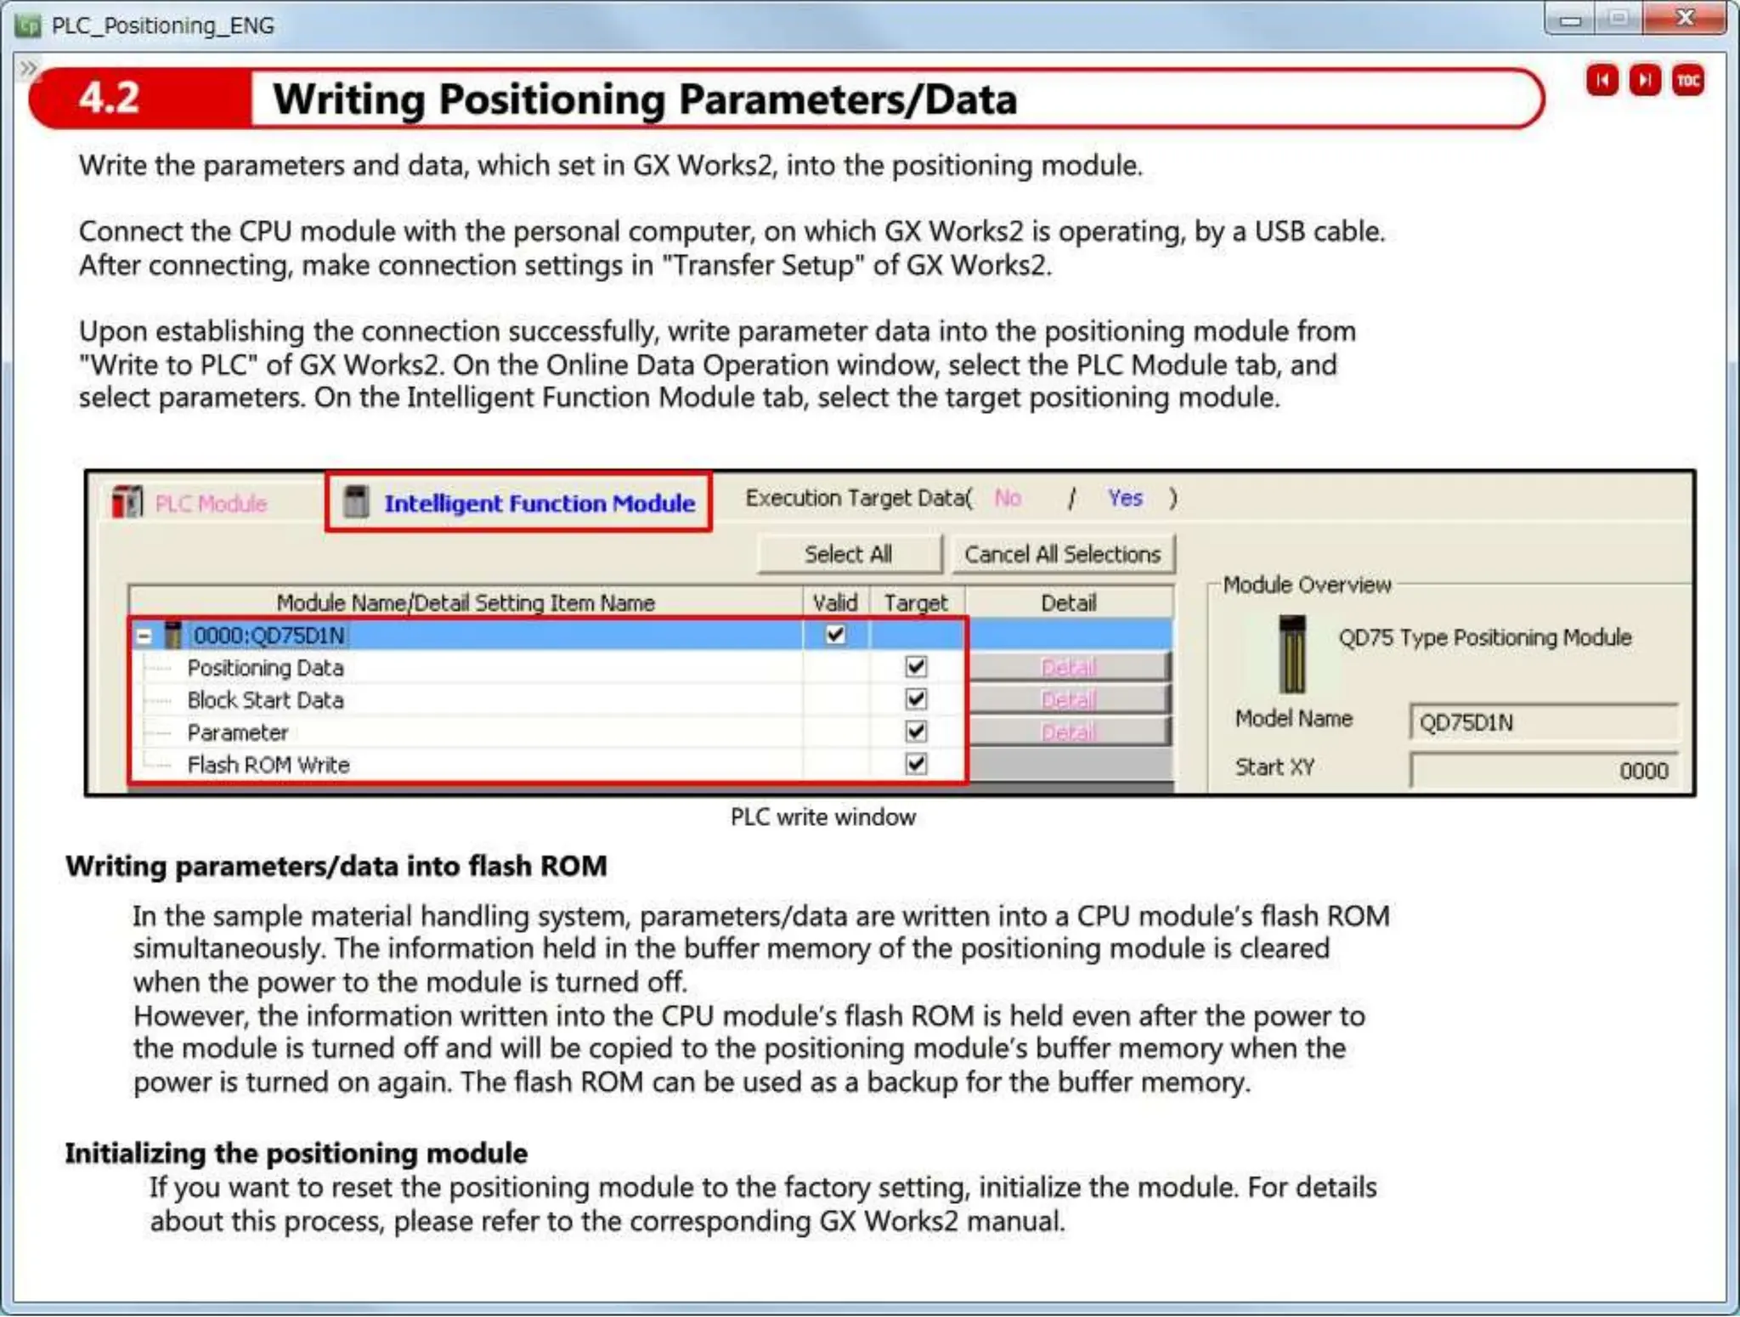1740x1317 pixels.
Task: Expand the side panel with double chevron
Action: 29,68
